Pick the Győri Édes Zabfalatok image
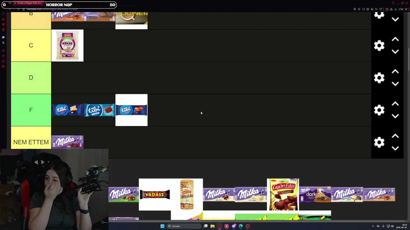This screenshot has height=230, width=410. 187,195
